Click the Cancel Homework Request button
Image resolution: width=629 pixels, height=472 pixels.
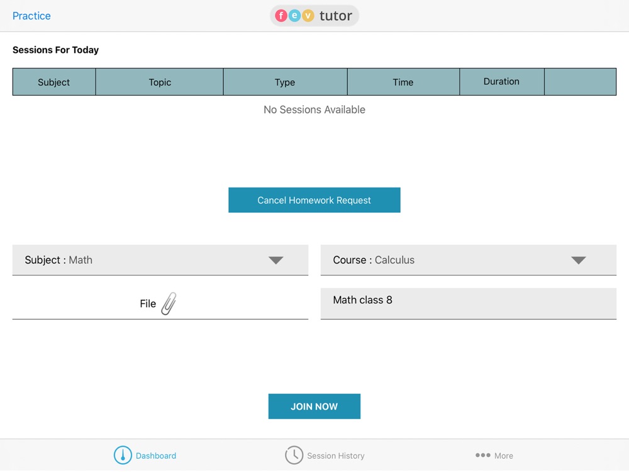point(314,200)
